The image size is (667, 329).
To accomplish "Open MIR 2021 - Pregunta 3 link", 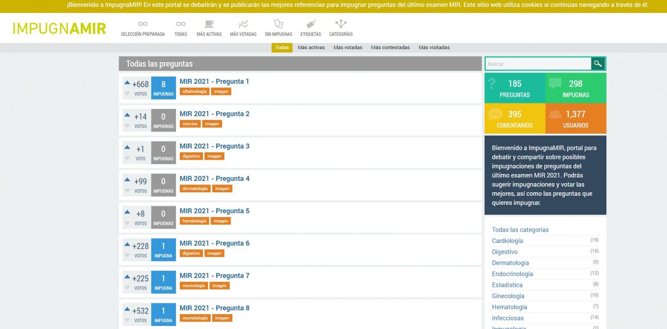I will tap(215, 146).
